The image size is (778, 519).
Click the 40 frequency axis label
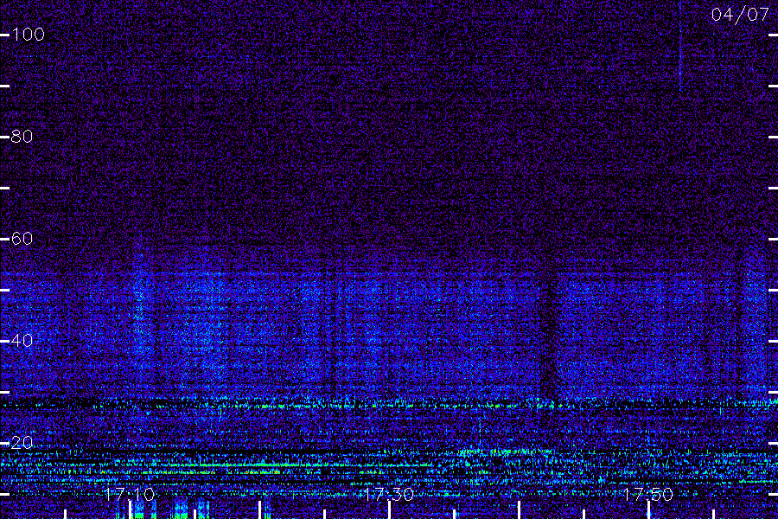22,340
